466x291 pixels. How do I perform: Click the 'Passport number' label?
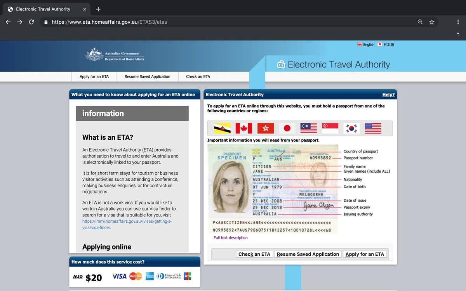[x=358, y=158]
